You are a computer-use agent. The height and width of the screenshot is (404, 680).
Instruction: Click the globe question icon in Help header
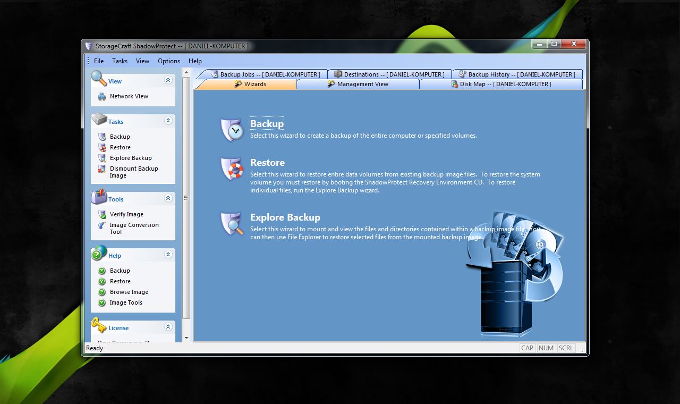pos(99,253)
